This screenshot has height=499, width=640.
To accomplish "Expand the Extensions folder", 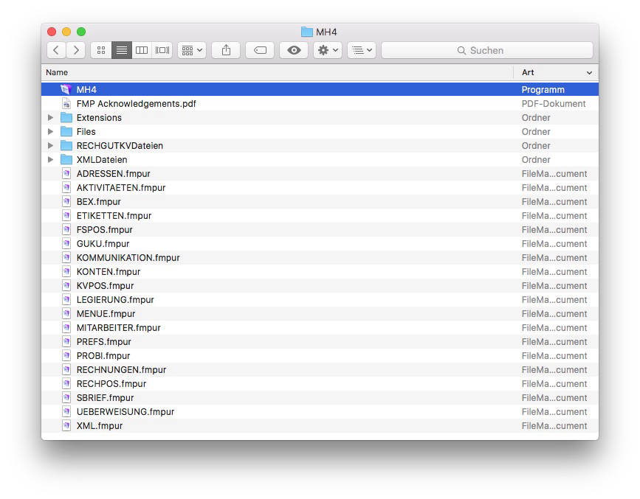I will pyautogui.click(x=51, y=118).
